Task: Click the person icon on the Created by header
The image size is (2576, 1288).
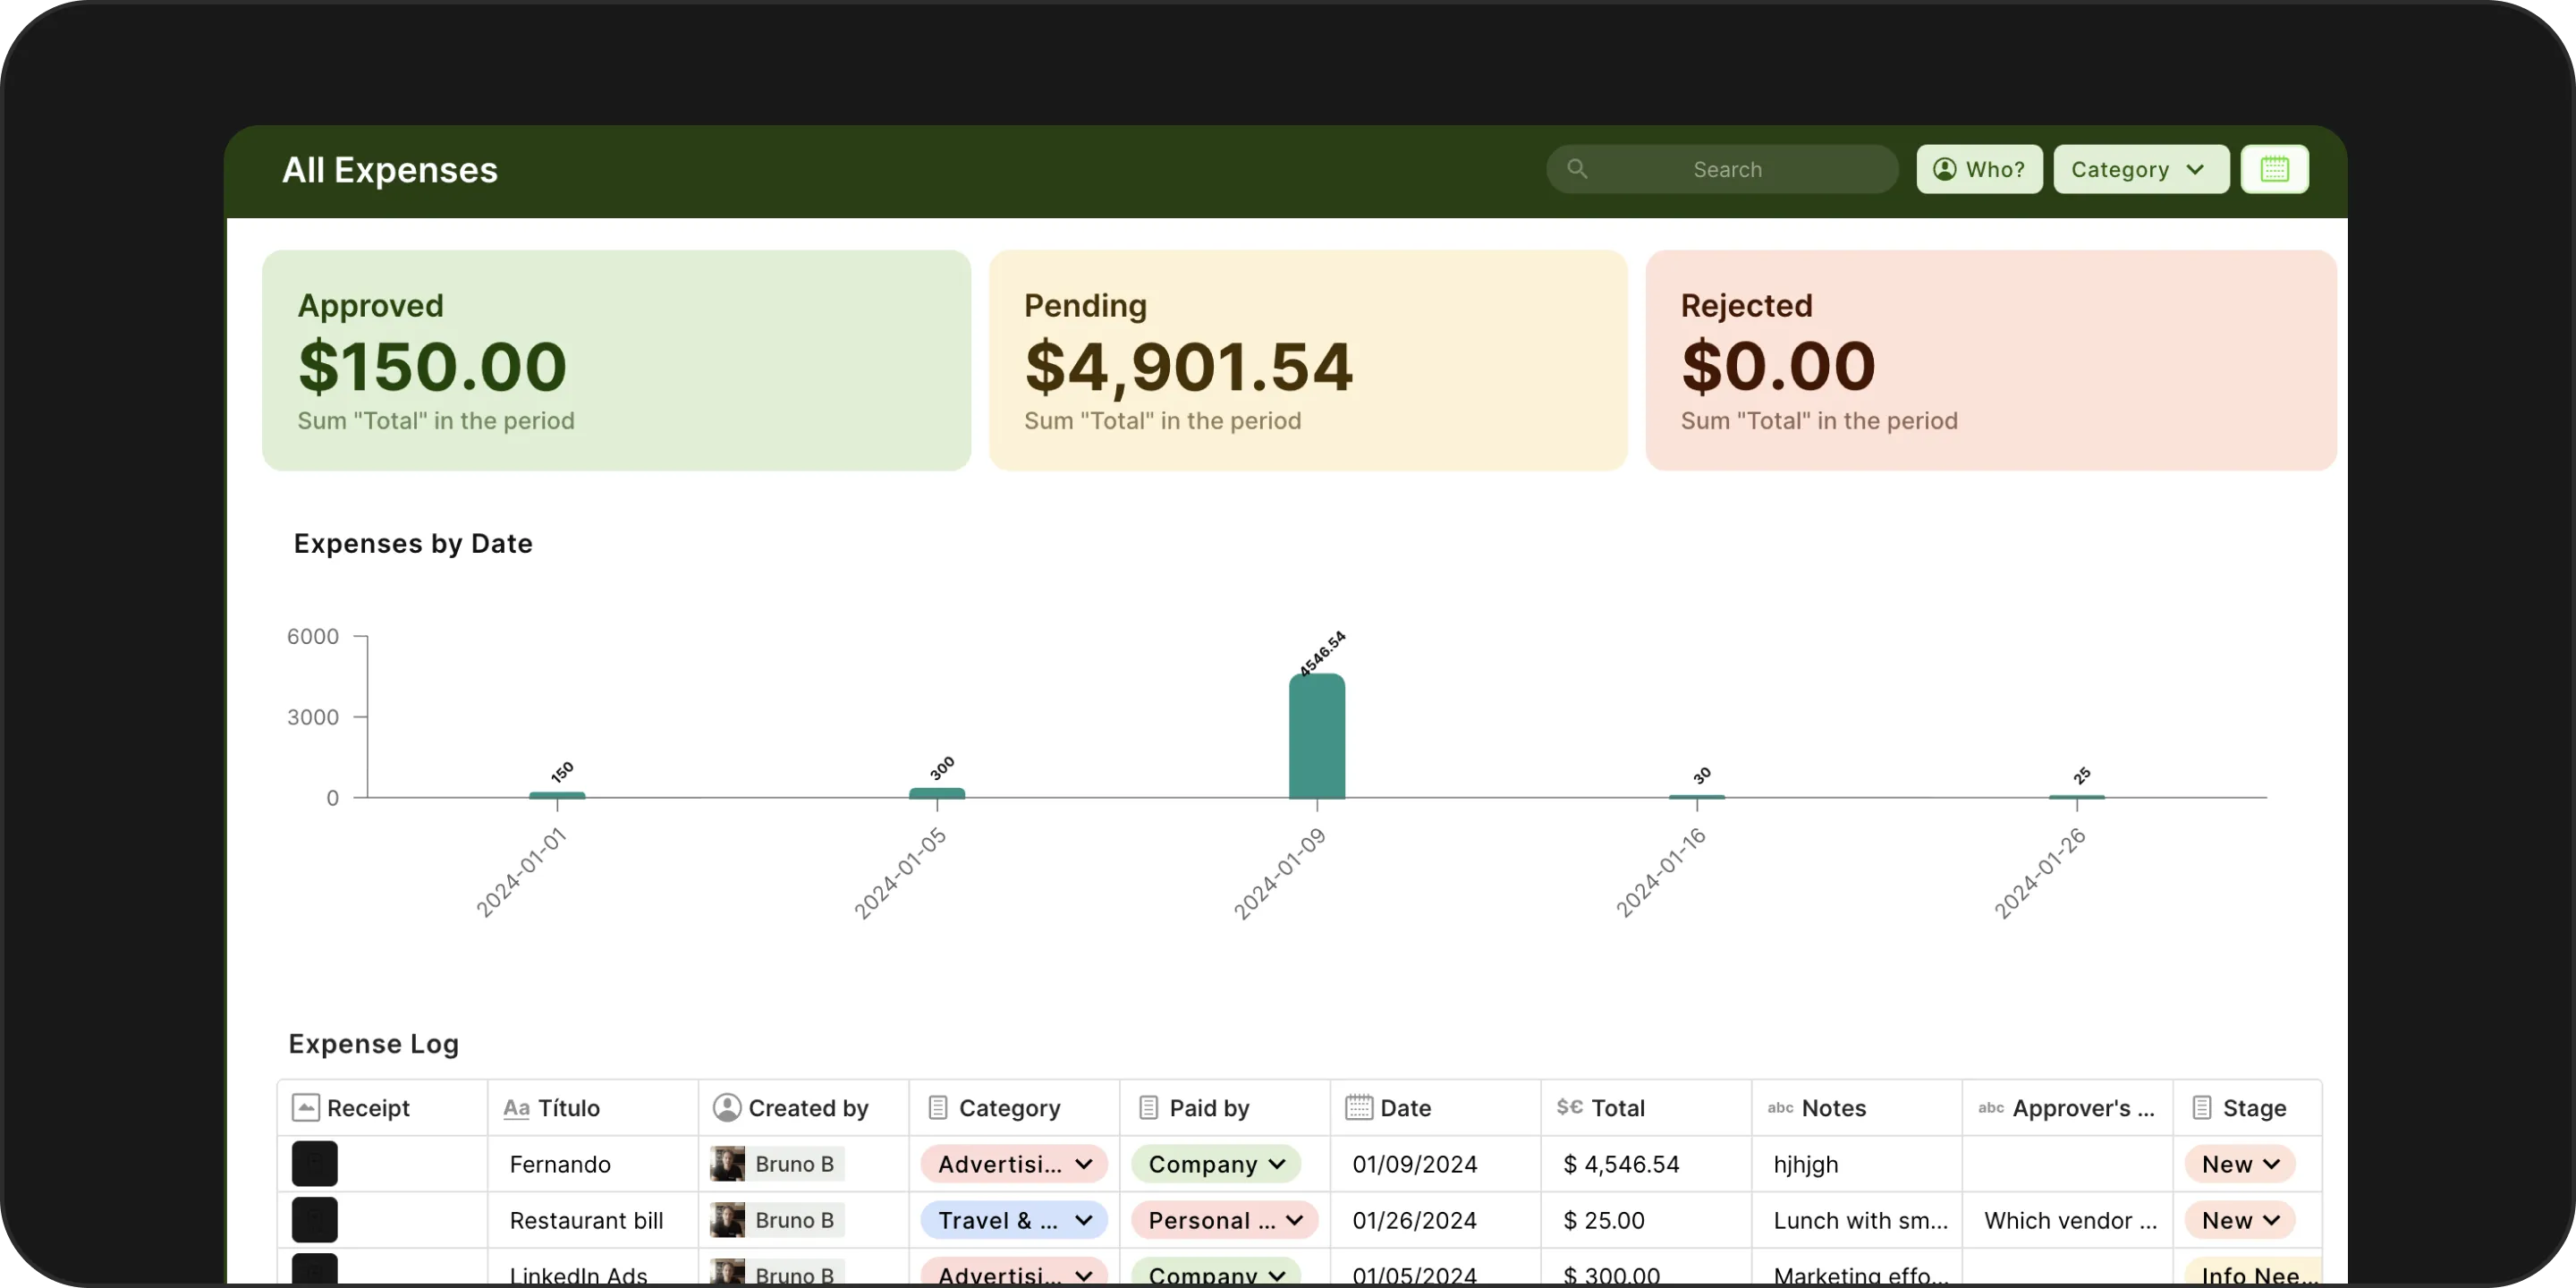Action: [x=727, y=1108]
